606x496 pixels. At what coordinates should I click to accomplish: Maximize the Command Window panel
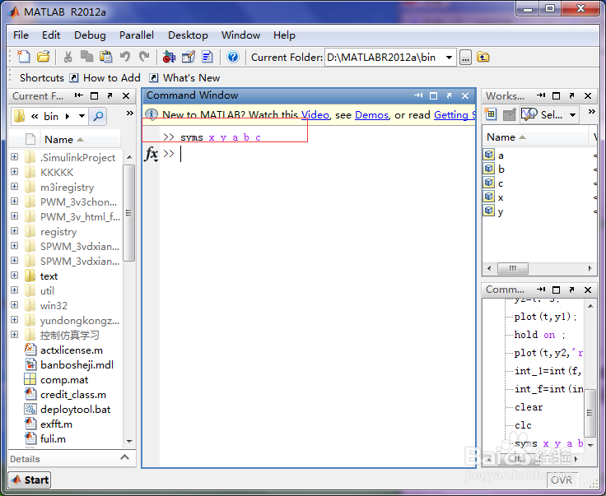point(434,95)
